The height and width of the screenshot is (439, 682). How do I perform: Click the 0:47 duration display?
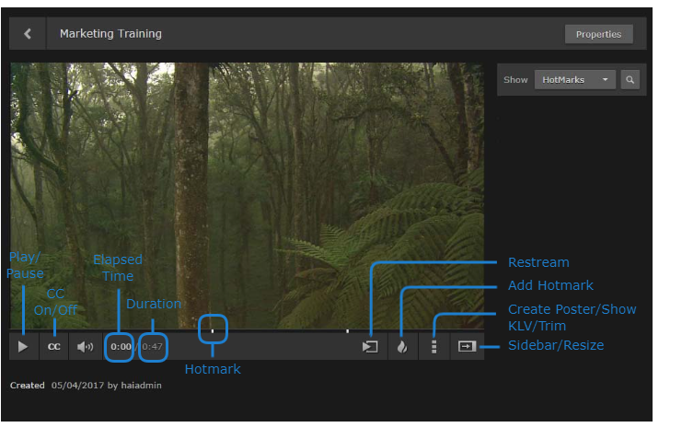(x=153, y=347)
